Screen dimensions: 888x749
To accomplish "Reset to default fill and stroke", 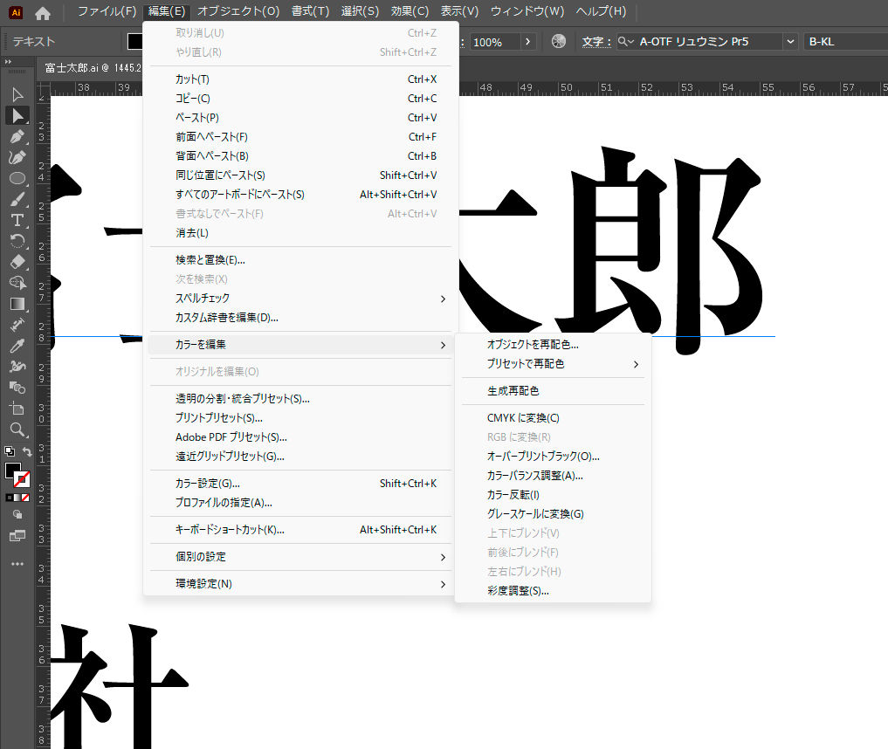I will click(10, 451).
